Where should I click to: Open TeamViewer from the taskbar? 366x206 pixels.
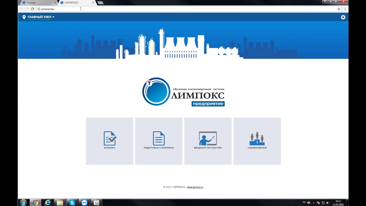point(84,203)
